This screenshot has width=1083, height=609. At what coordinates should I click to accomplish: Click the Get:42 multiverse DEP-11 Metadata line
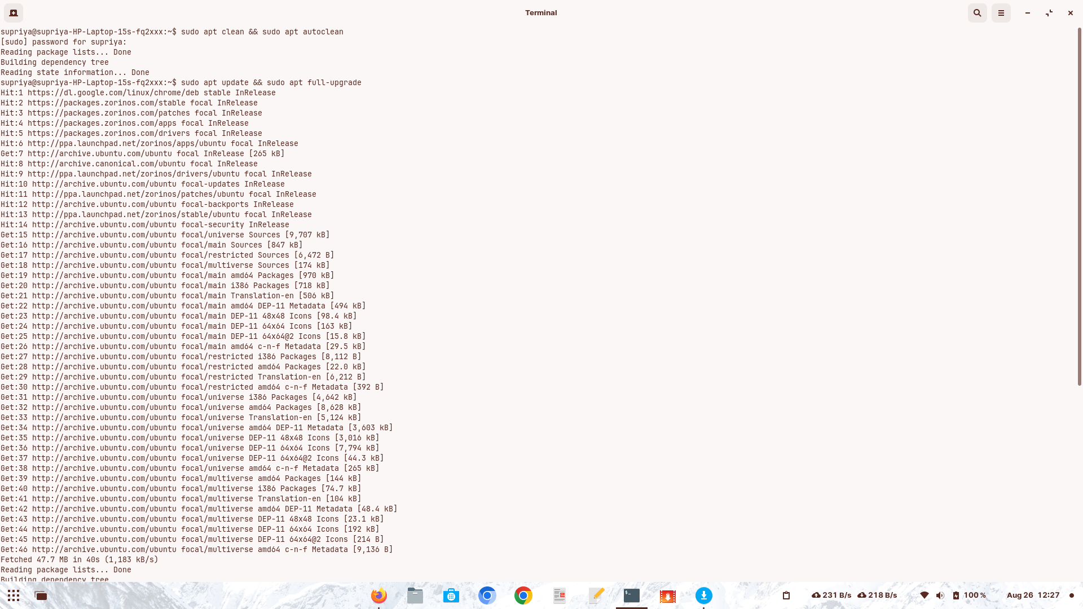pos(199,509)
